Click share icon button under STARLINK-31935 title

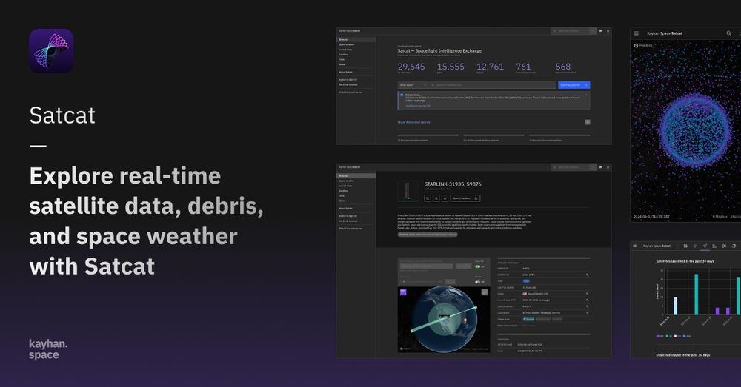coord(436,198)
